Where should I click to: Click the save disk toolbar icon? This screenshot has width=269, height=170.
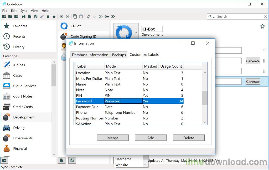[x=24, y=17]
